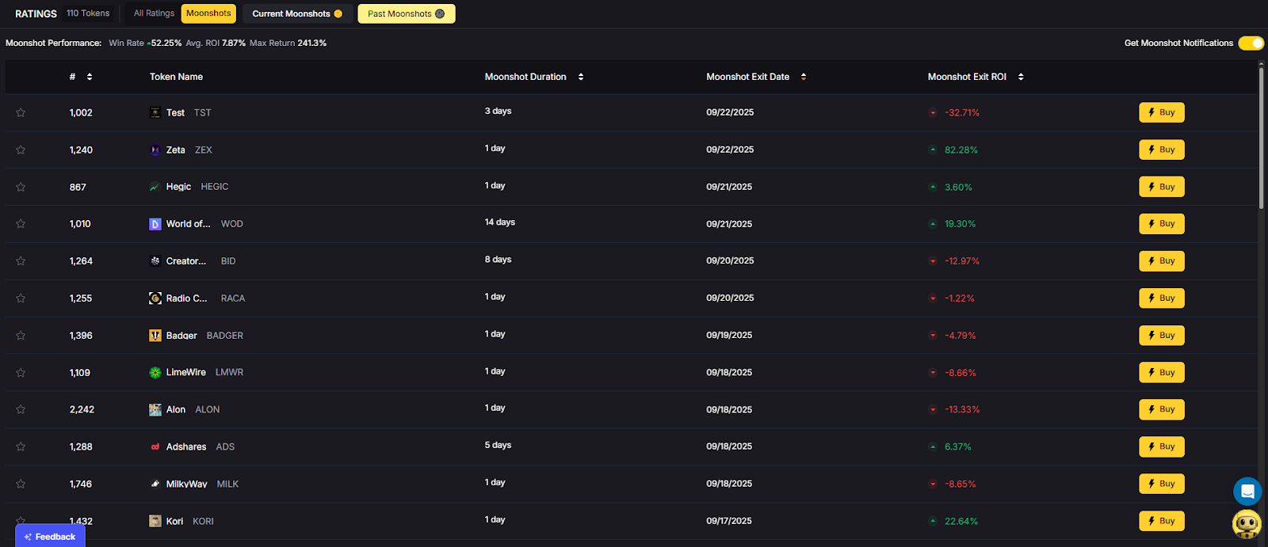
Task: Buy the Radio C... RACA token
Action: pyautogui.click(x=1162, y=298)
